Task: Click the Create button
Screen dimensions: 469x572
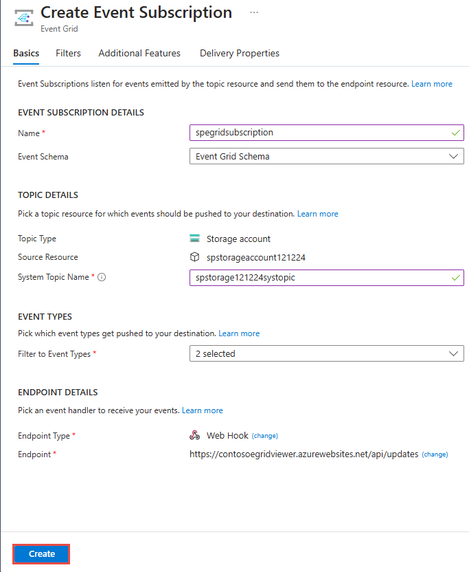Action: tap(41, 553)
